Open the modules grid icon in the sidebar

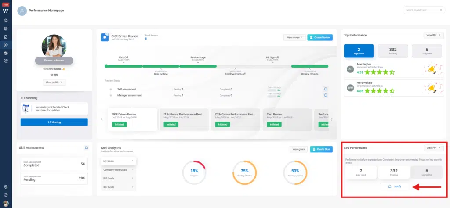point(6,61)
